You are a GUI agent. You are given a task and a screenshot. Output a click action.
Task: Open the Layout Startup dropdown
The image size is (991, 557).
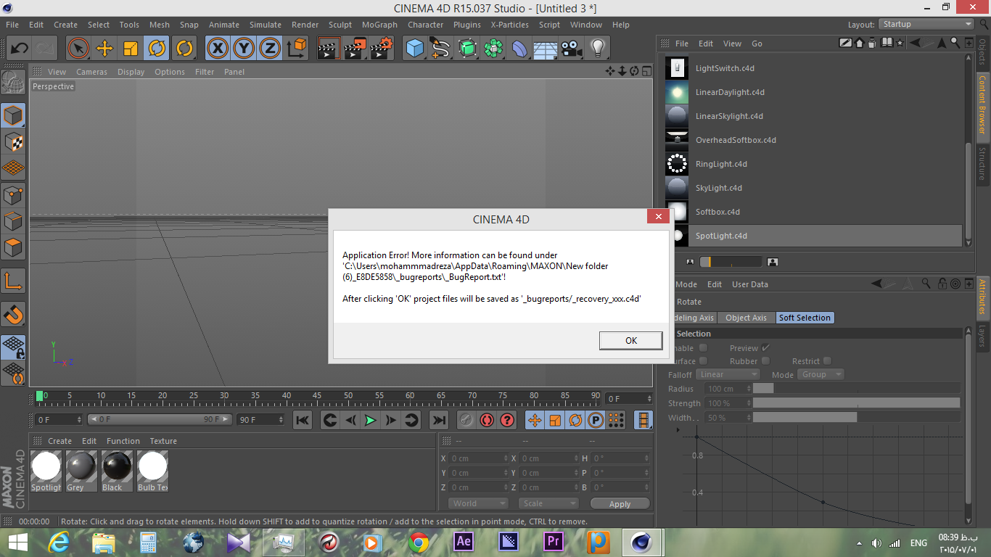[x=926, y=24]
